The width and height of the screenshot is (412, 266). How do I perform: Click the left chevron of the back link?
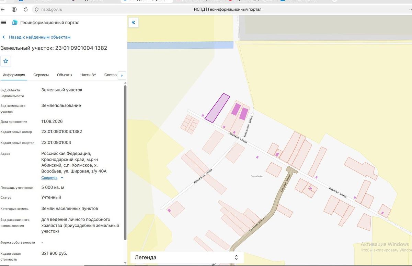(4, 37)
